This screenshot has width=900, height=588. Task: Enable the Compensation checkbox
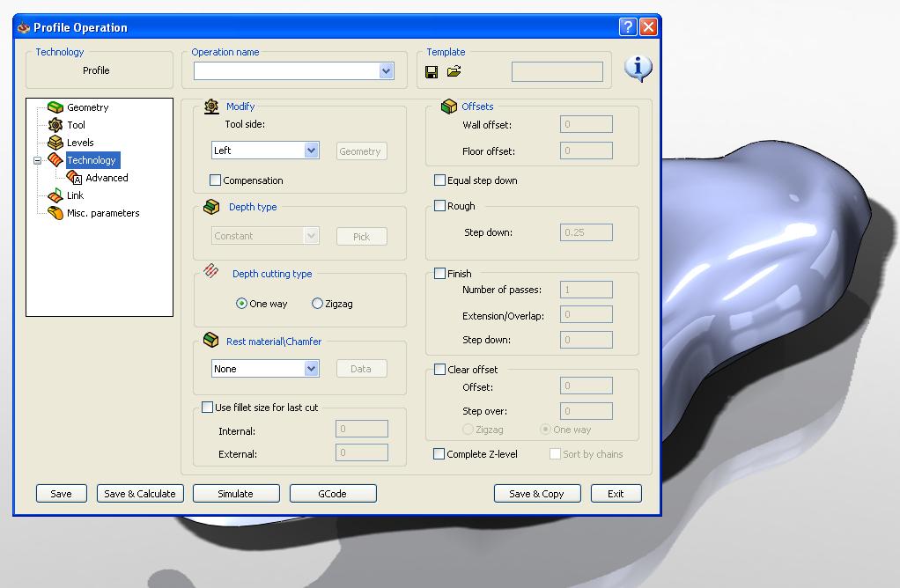click(215, 180)
